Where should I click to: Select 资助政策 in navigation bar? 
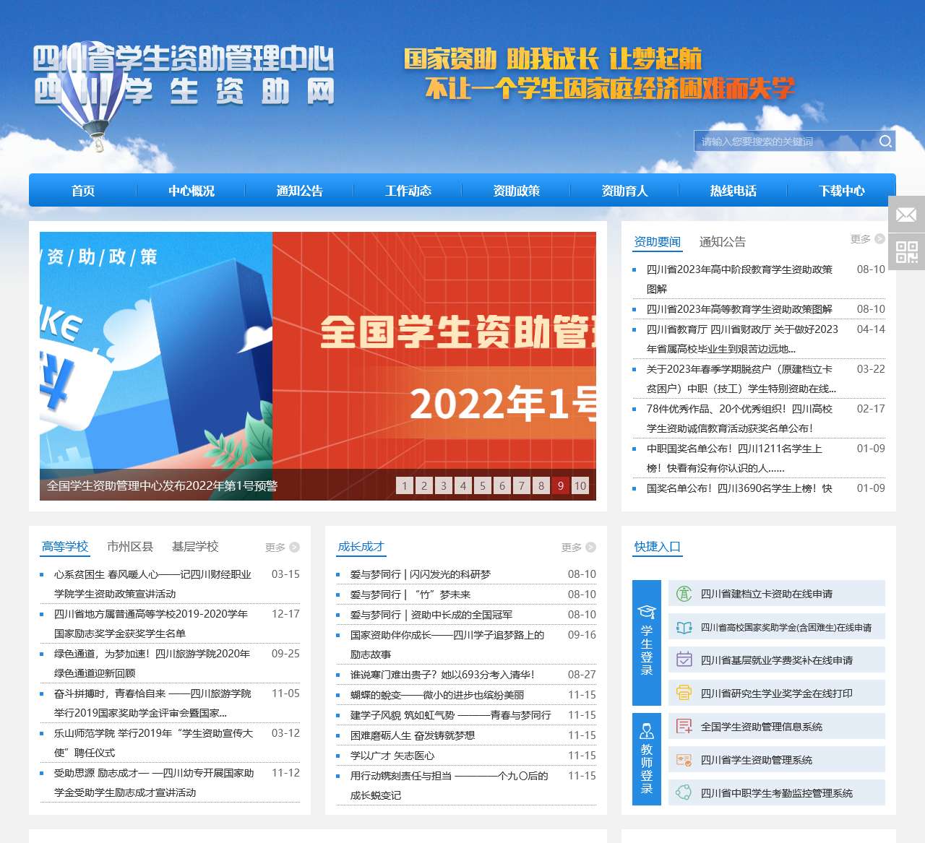[517, 191]
